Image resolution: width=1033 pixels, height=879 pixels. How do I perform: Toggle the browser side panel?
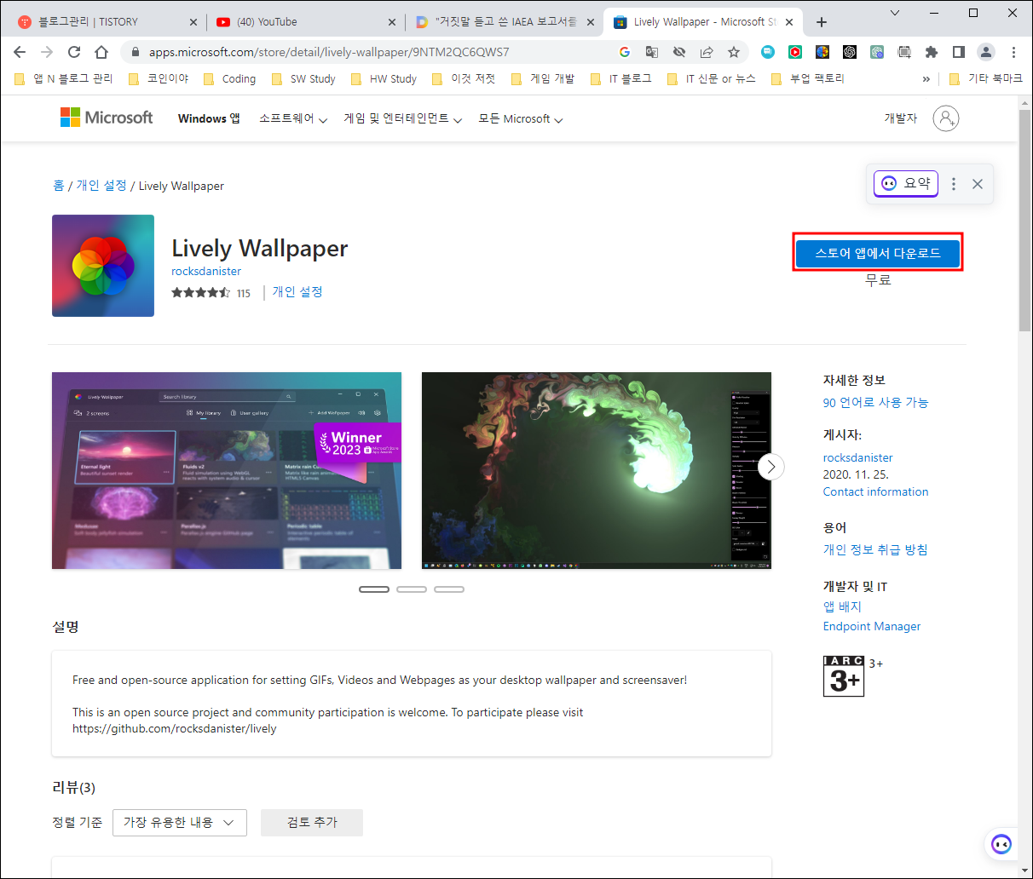click(959, 52)
